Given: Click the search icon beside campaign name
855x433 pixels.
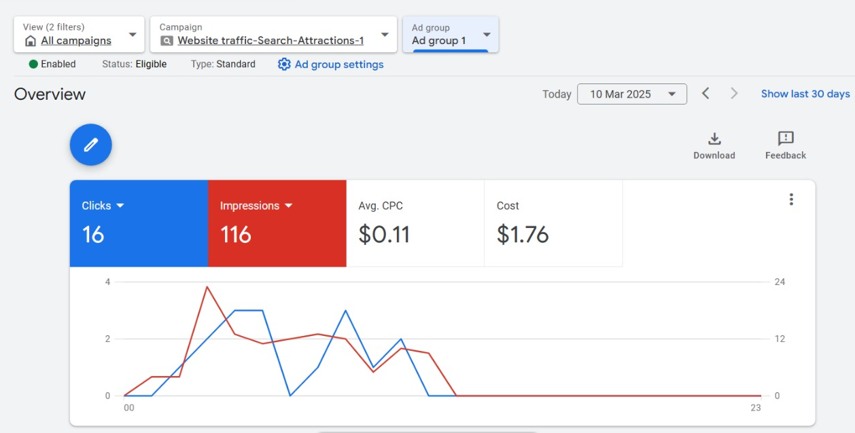Looking at the screenshot, I should [167, 41].
